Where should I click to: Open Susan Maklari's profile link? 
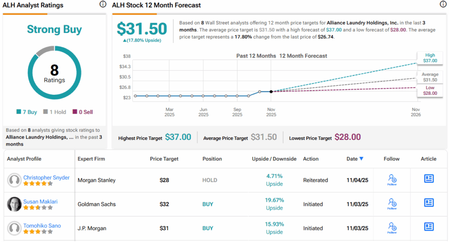coord(40,202)
